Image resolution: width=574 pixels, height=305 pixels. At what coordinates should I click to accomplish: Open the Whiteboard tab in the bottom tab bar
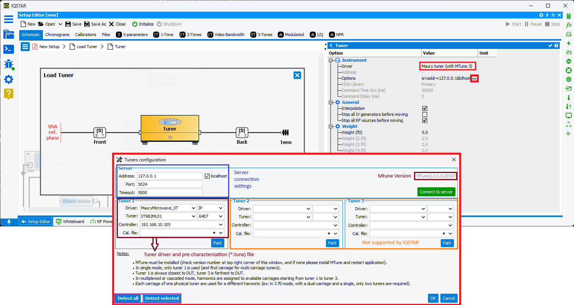[x=70, y=222]
